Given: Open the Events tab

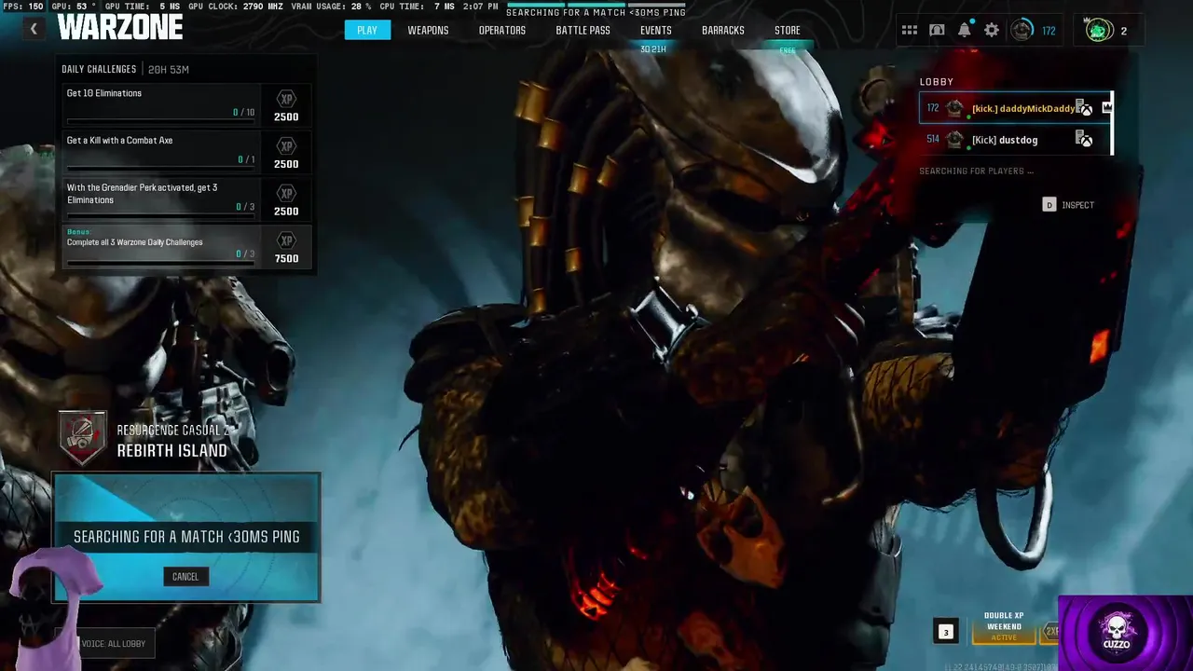Looking at the screenshot, I should click(x=655, y=30).
